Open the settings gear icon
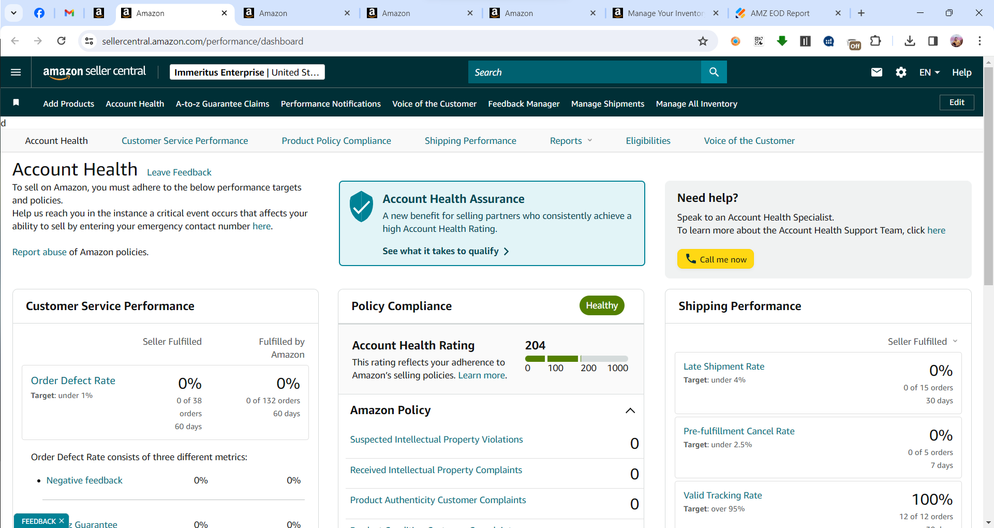The image size is (994, 528). [901, 72]
